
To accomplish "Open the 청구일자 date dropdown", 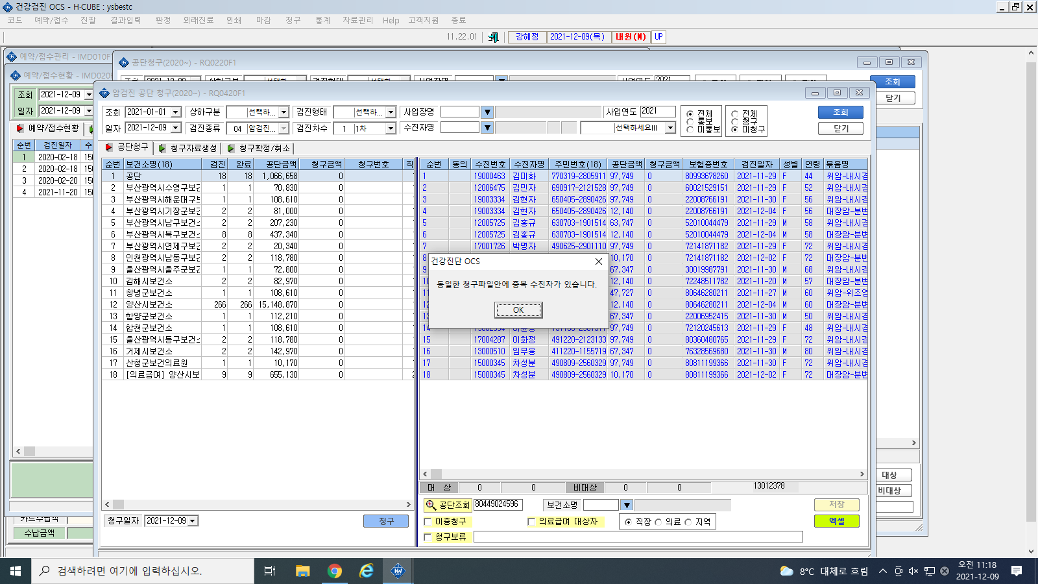I will pos(193,521).
